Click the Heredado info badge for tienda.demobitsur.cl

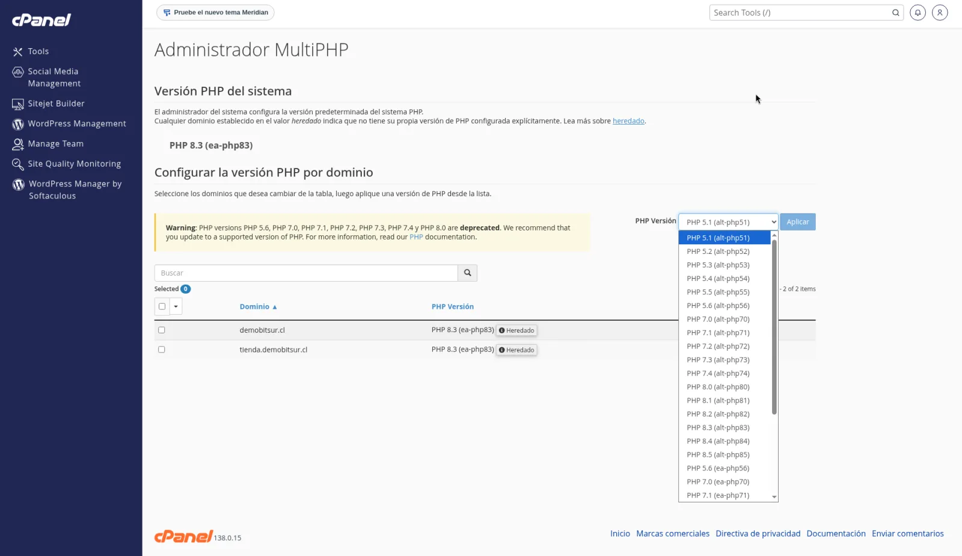[x=516, y=350]
